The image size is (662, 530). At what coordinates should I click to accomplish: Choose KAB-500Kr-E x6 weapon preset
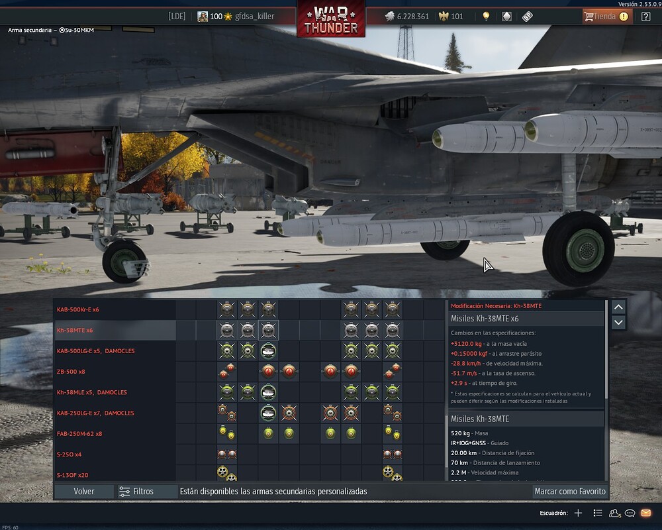click(115, 309)
